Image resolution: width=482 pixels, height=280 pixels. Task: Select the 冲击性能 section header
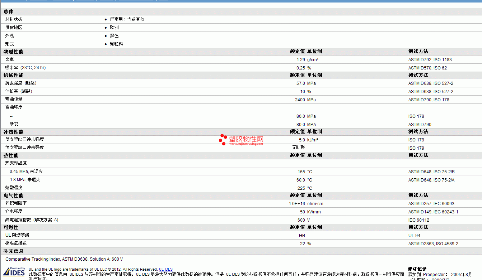pyautogui.click(x=14, y=132)
